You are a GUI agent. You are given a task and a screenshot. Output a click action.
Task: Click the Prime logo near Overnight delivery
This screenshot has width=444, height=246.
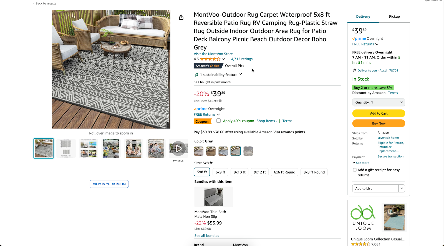click(x=200, y=108)
